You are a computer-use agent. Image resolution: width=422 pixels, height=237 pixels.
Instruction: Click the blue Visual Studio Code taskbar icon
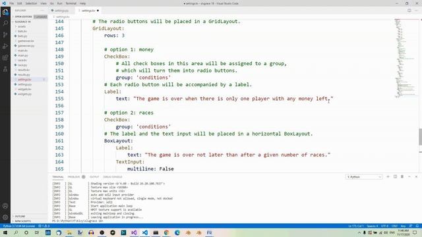145,232
